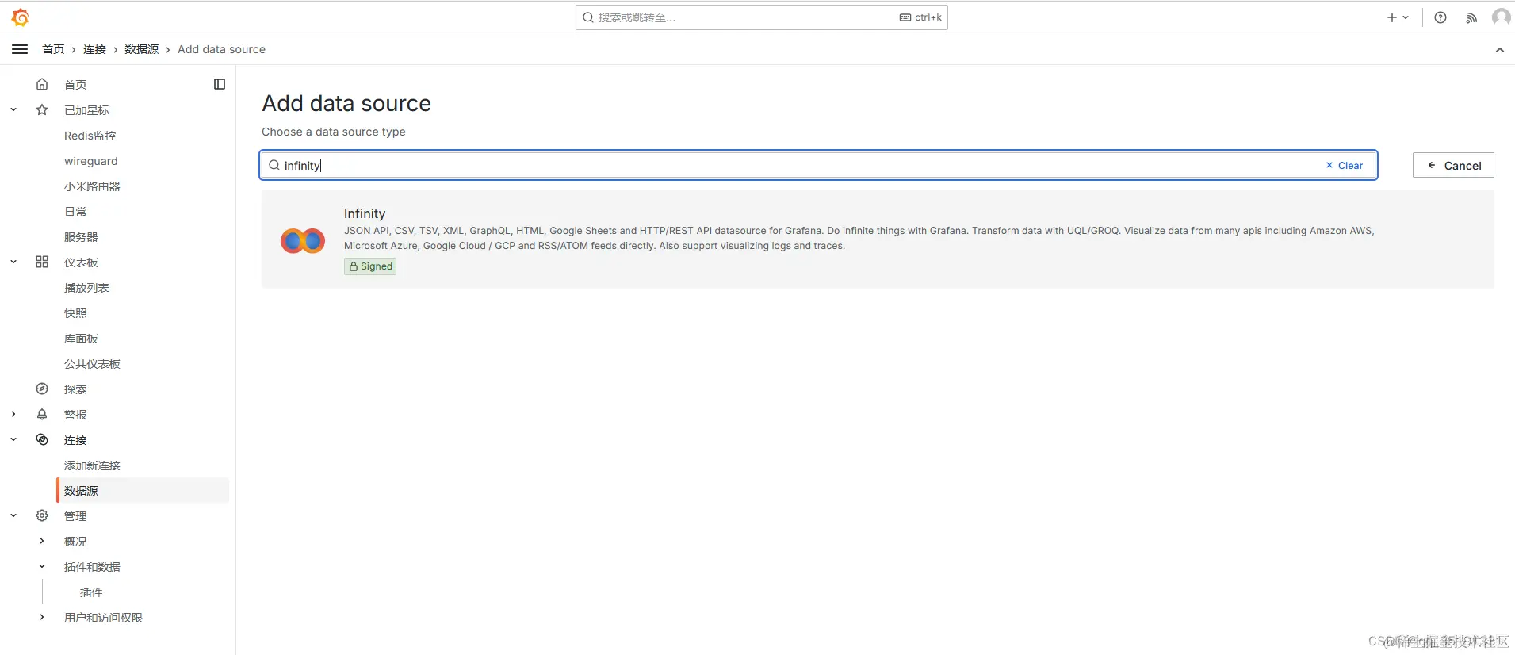Open 库面板 in sidebar

click(81, 339)
